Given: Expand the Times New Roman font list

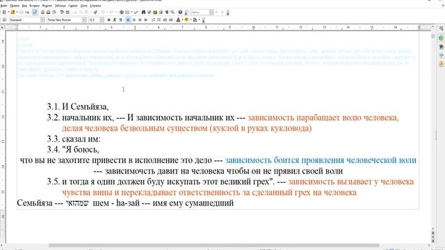Looking at the screenshot, I should tap(84, 20).
